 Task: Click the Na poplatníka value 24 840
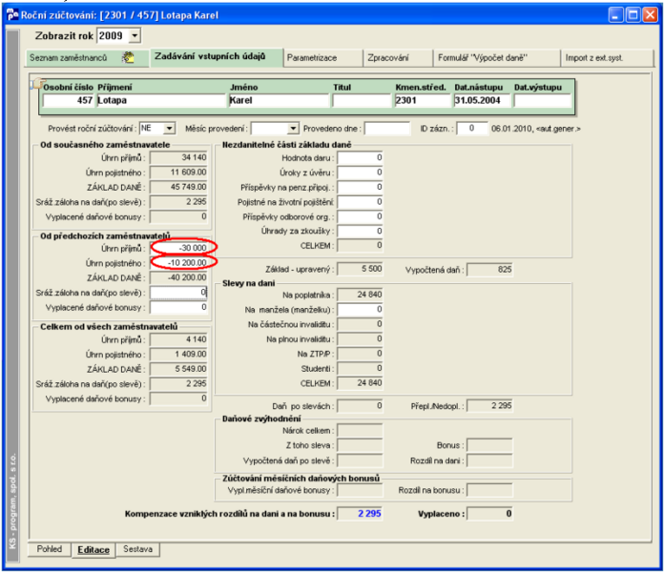coord(360,295)
